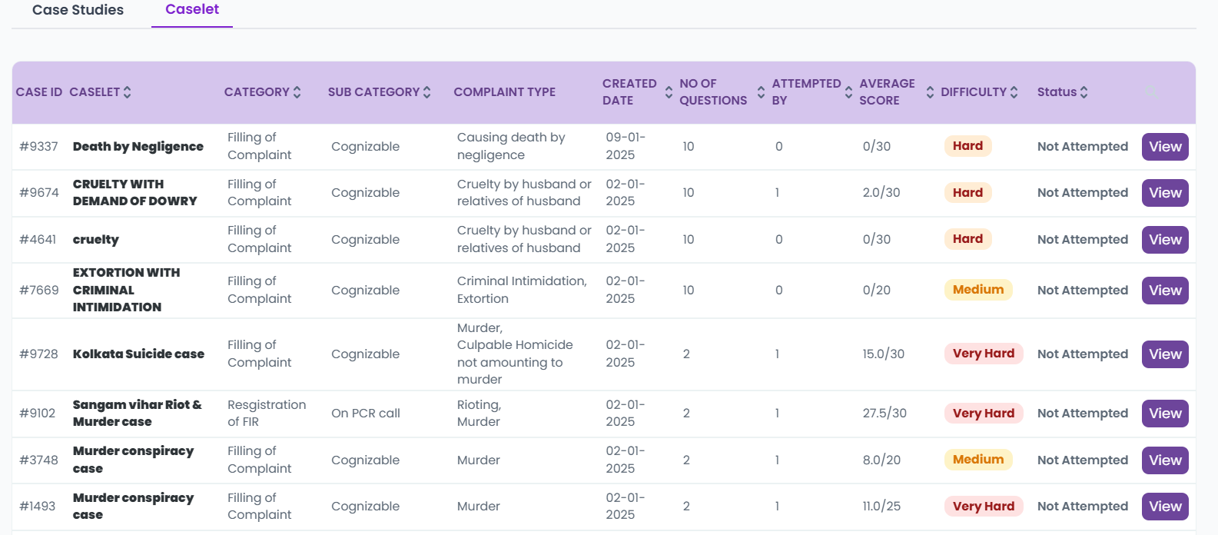This screenshot has width=1218, height=535.
Task: Select the Caselet tab
Action: pos(192,9)
